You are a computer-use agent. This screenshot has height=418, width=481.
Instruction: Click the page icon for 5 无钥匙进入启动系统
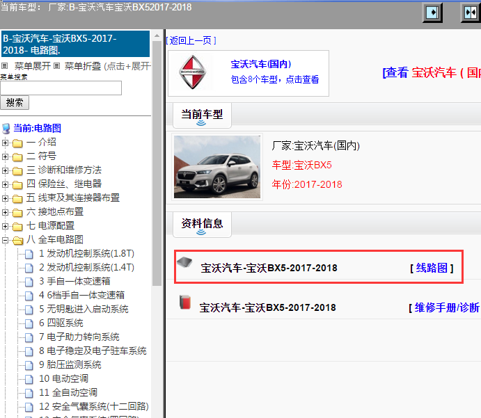click(29, 310)
